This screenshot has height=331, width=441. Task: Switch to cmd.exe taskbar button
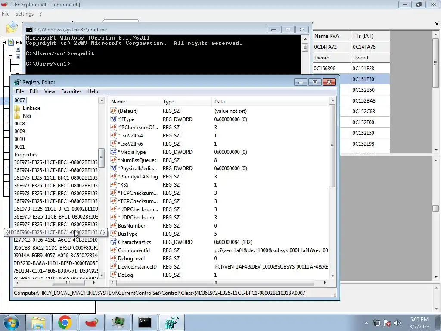coord(145,322)
